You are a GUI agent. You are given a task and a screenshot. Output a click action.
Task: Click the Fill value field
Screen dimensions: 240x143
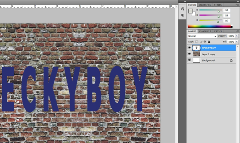click(231, 41)
